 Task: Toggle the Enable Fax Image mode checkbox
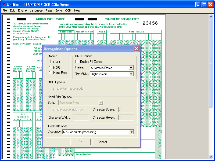pyautogui.click(x=50, y=89)
